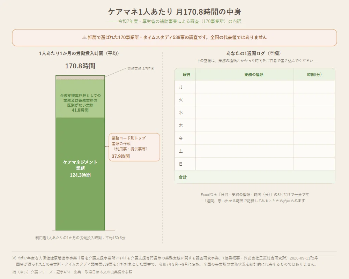Click the light green 41.8時間 bar segment

coord(80,99)
